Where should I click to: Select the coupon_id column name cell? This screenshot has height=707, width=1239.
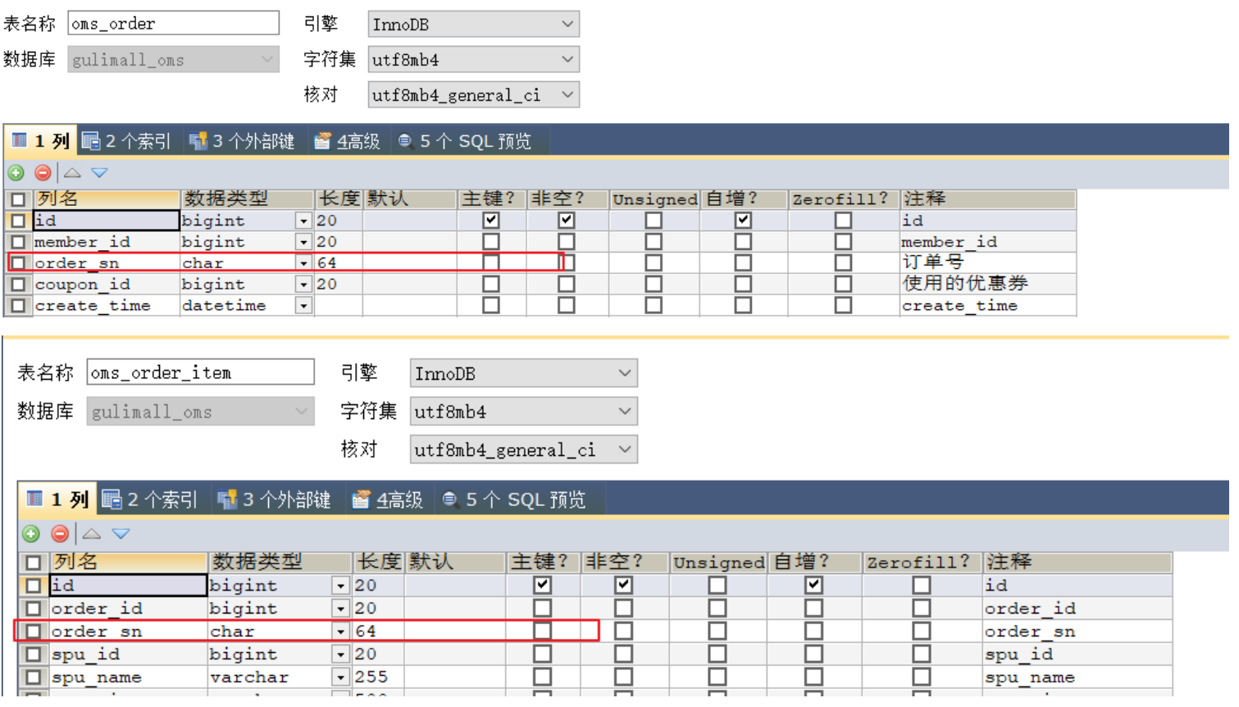point(106,285)
